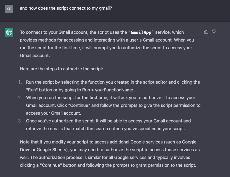Click the number 3 list marker

20,121
